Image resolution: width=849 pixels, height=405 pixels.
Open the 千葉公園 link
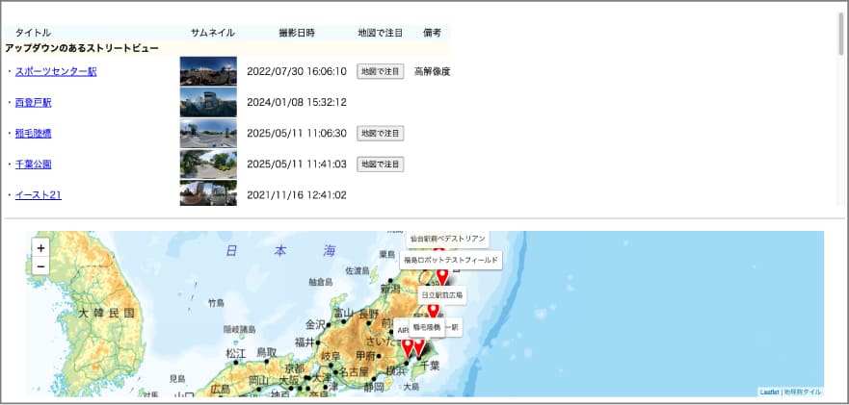[x=34, y=165]
